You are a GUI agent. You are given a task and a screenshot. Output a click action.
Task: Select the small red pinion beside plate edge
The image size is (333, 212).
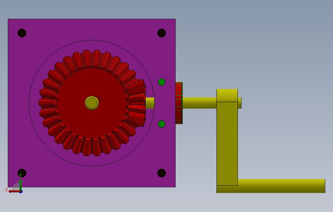coord(179,103)
